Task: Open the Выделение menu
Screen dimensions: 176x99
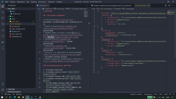Action: pos(21,2)
